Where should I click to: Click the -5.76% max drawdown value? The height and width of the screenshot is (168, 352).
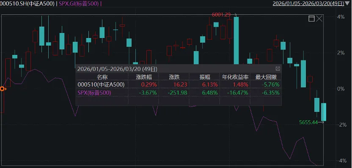[x=270, y=84]
